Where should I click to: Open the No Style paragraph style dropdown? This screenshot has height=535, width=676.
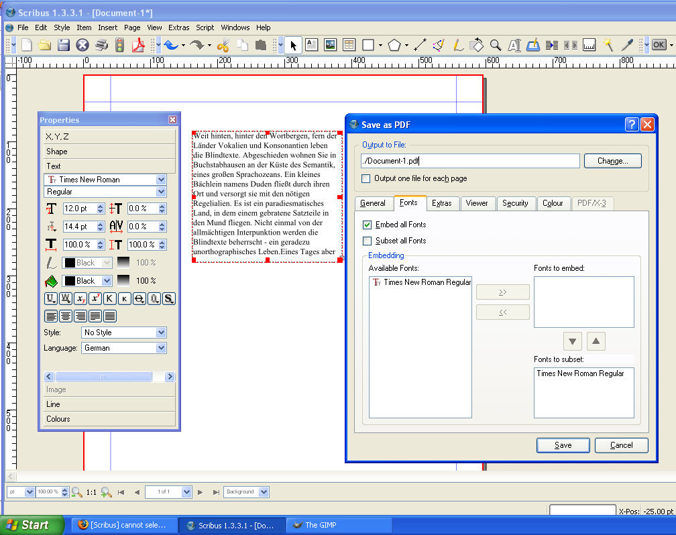[161, 333]
